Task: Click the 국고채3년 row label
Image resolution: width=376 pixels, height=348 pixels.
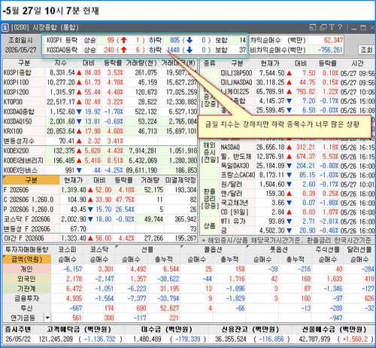Action: [x=234, y=203]
